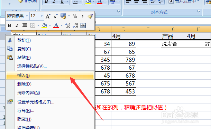This screenshot has width=211, height=129.
Task: Click ribbon Underline button
Action: click(62, 1)
